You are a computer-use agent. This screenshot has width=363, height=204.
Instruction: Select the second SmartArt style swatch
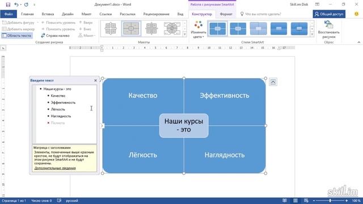tap(238, 28)
